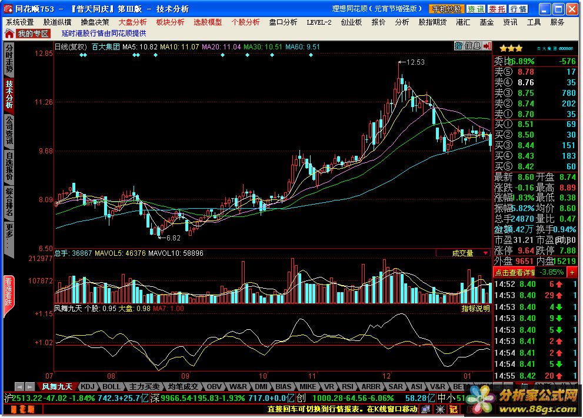
Task: Click the 看涨看跌 side badge
Action: coord(9,295)
